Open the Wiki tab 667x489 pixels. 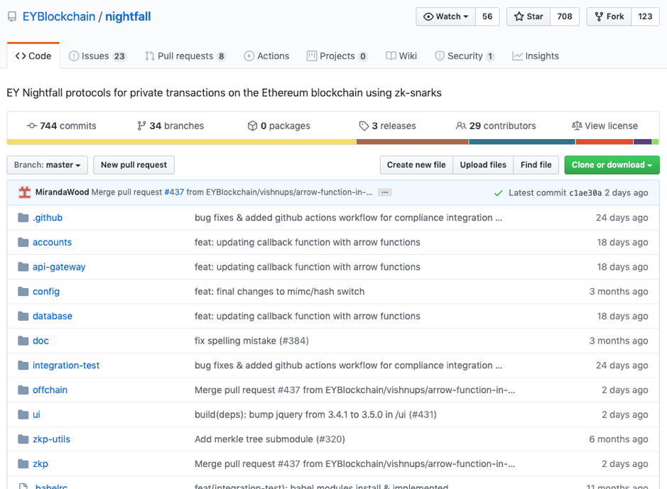pos(401,56)
